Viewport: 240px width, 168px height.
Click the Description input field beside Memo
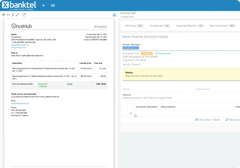[x=218, y=89]
